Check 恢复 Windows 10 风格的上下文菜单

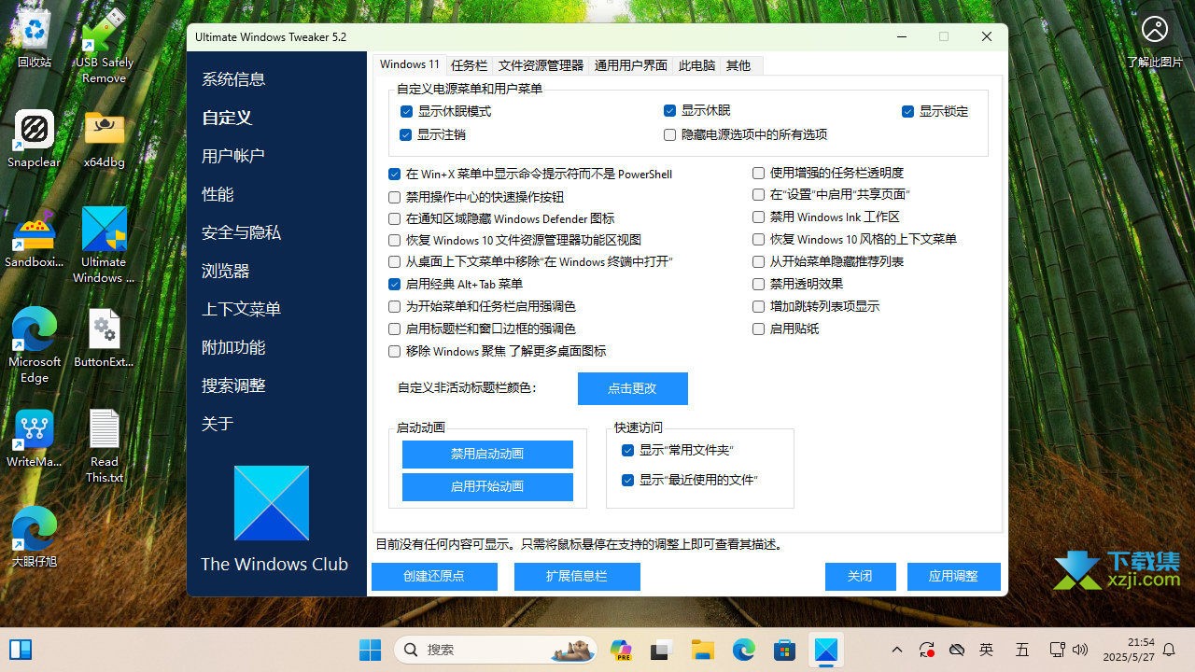click(758, 239)
